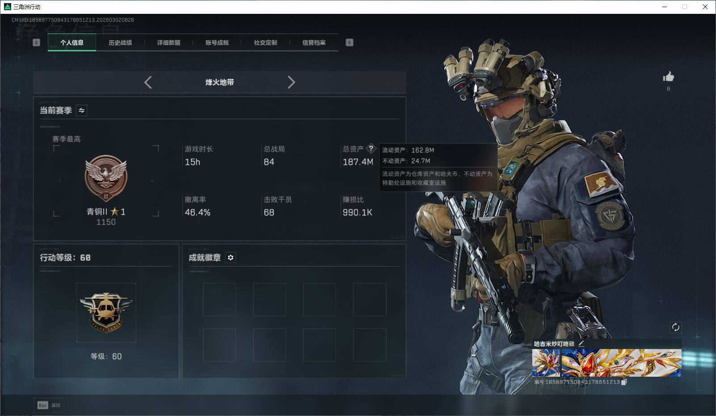This screenshot has height=416, width=716.
Task: Select the 个人信息 tab
Action: [x=72, y=42]
